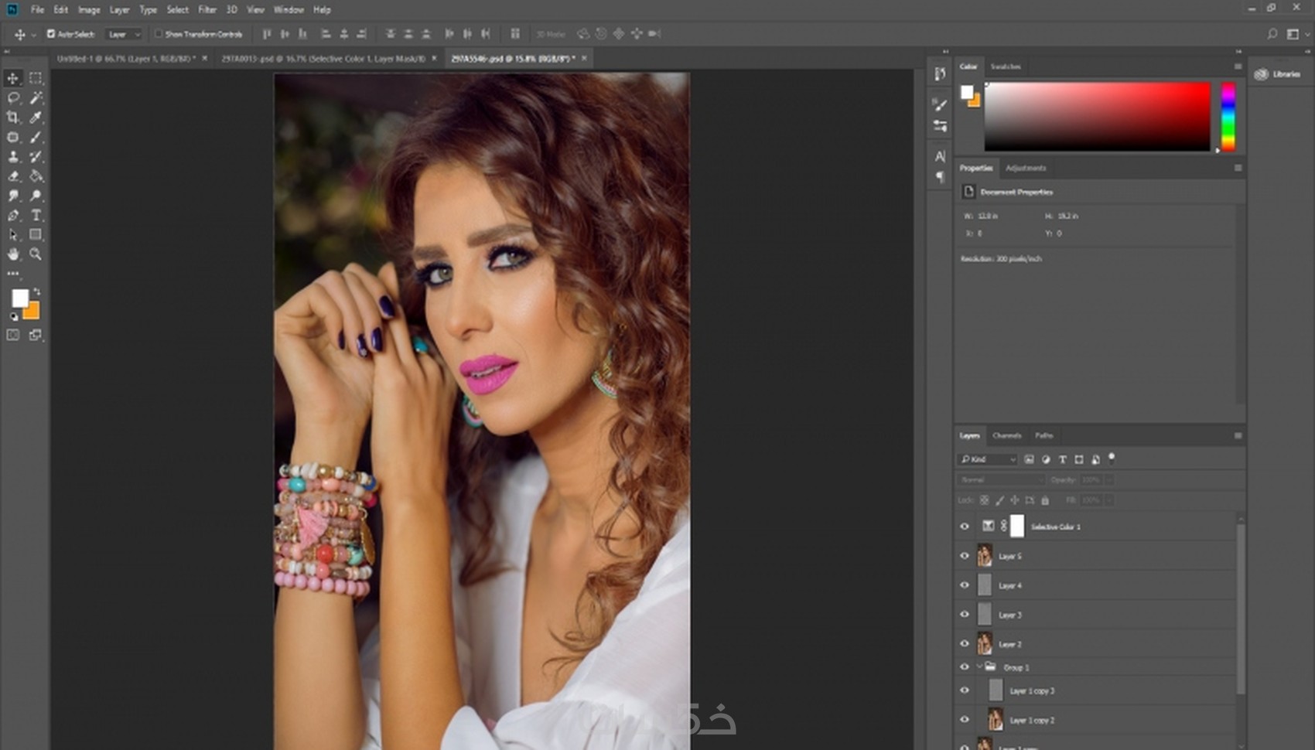Click the orange background color swatch
This screenshot has width=1315, height=750.
(33, 312)
